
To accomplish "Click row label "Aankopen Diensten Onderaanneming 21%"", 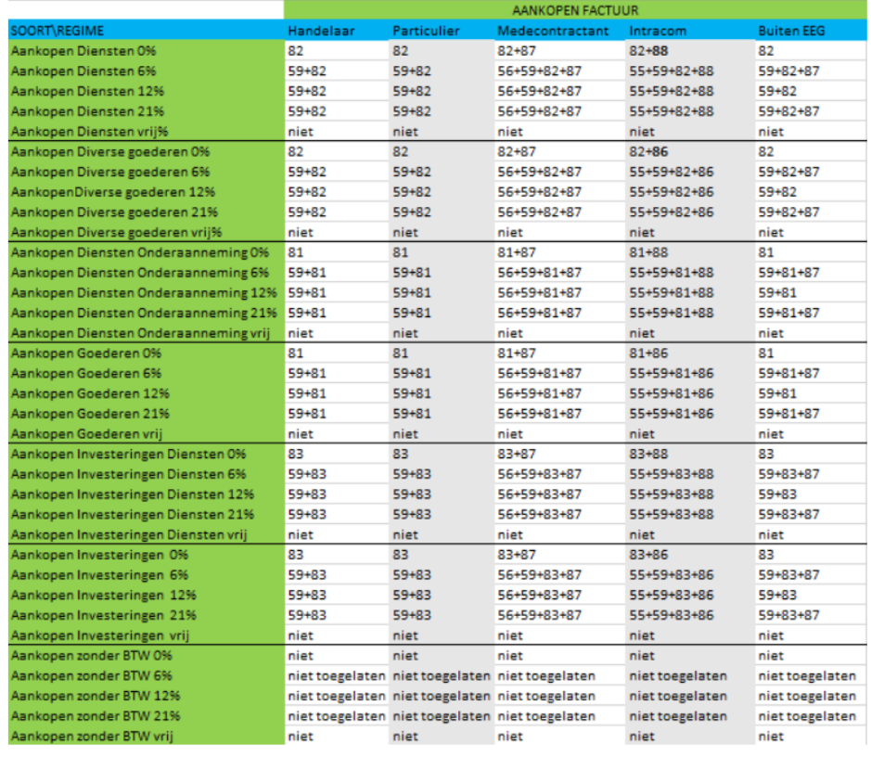I will (x=144, y=313).
